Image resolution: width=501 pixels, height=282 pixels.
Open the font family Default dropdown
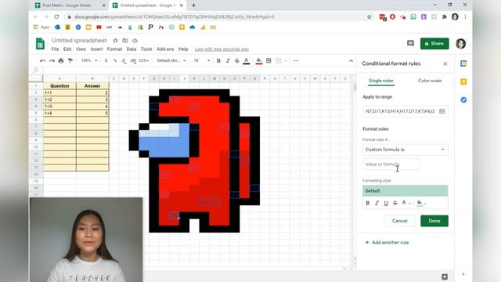(x=171, y=61)
